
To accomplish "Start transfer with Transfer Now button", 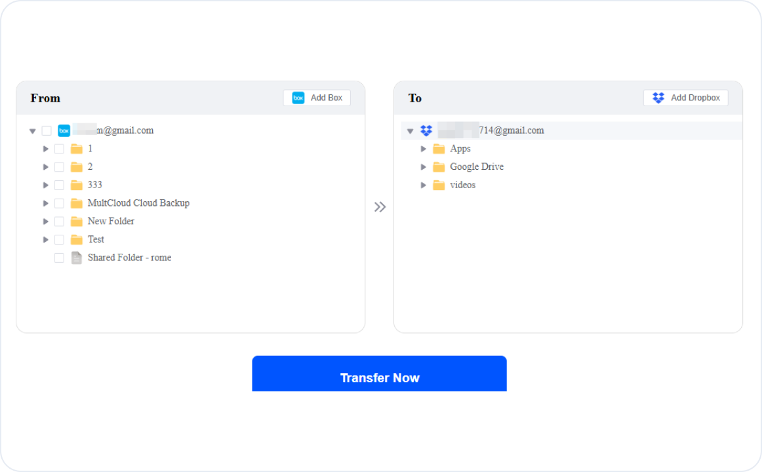I will pos(380,374).
